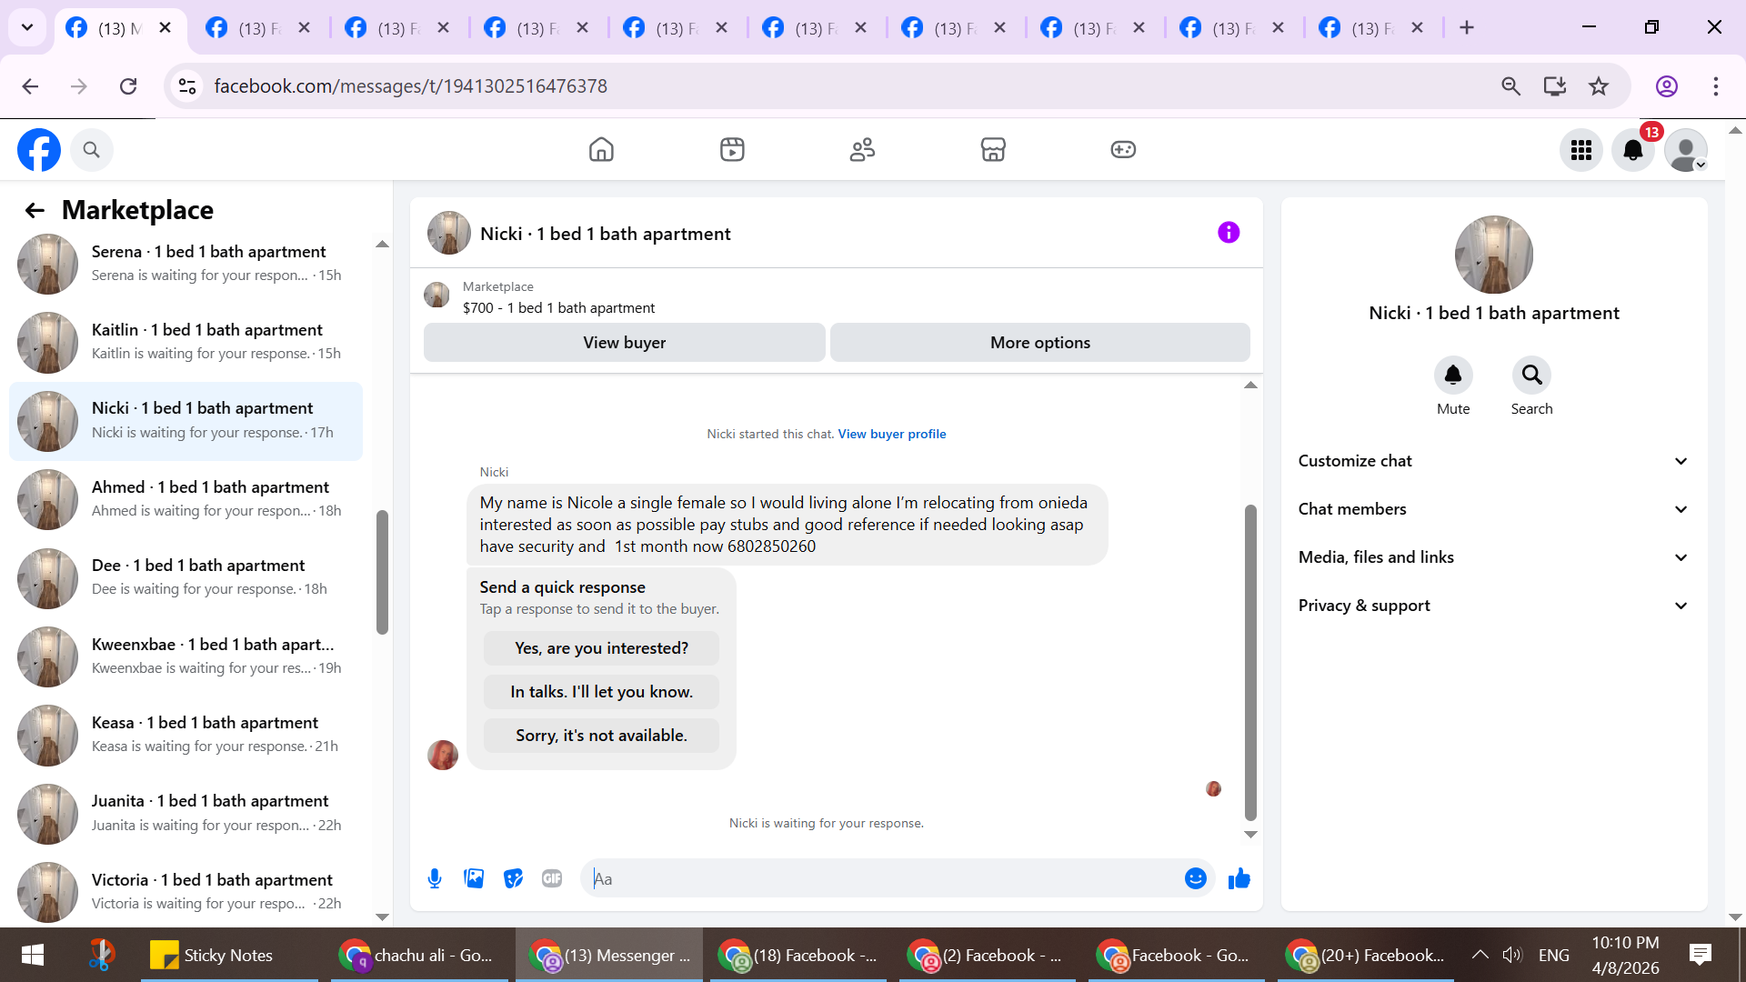Image resolution: width=1746 pixels, height=982 pixels.
Task: Open the purple conversation information icon
Action: pos(1229,233)
